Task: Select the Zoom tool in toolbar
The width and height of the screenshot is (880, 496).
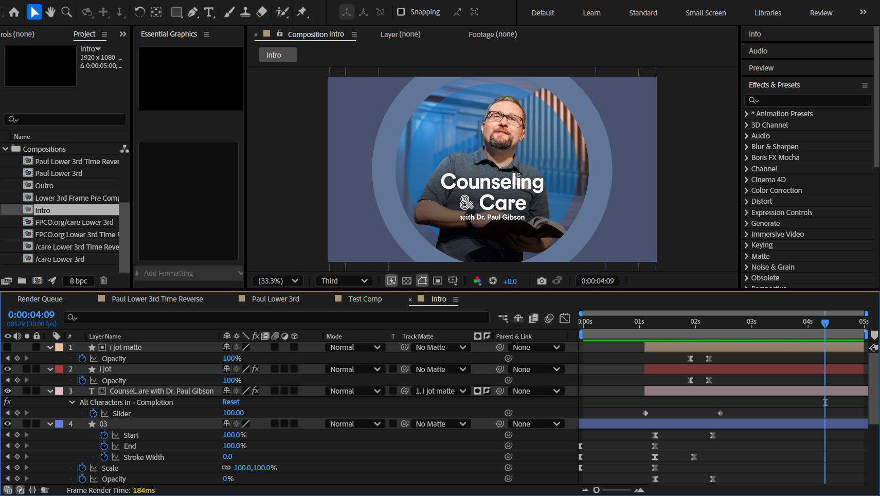Action: tap(66, 12)
